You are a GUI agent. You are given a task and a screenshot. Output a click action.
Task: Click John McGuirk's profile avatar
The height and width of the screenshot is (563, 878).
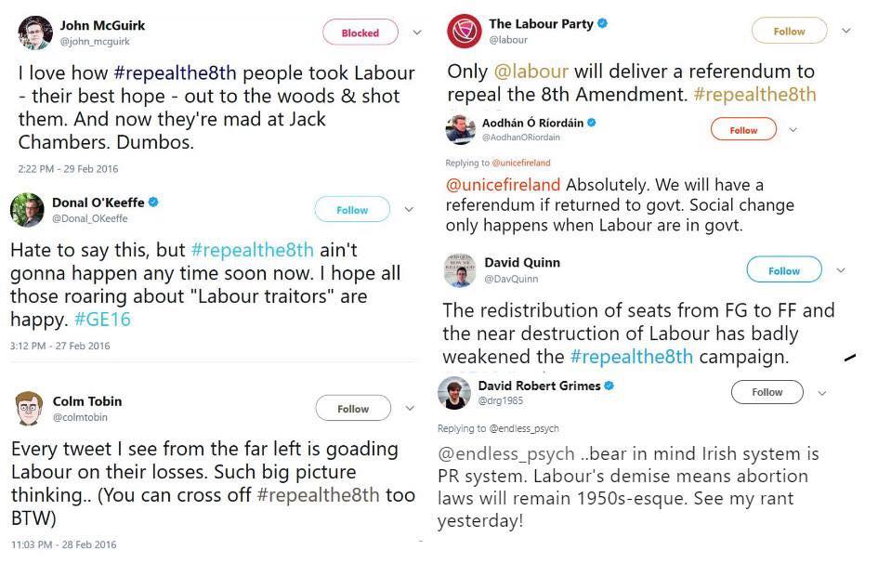(x=34, y=33)
